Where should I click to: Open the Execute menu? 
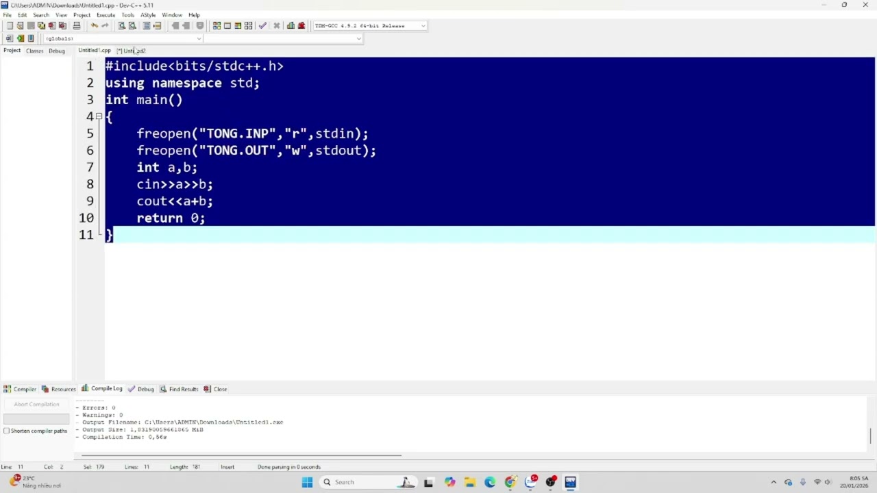pos(106,14)
